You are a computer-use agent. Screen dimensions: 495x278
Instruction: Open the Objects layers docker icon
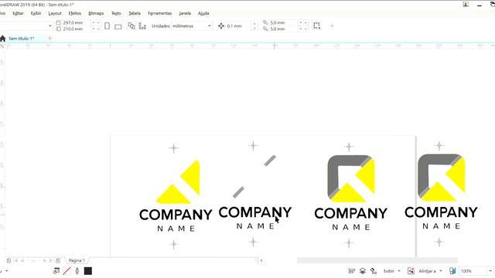click(363, 271)
